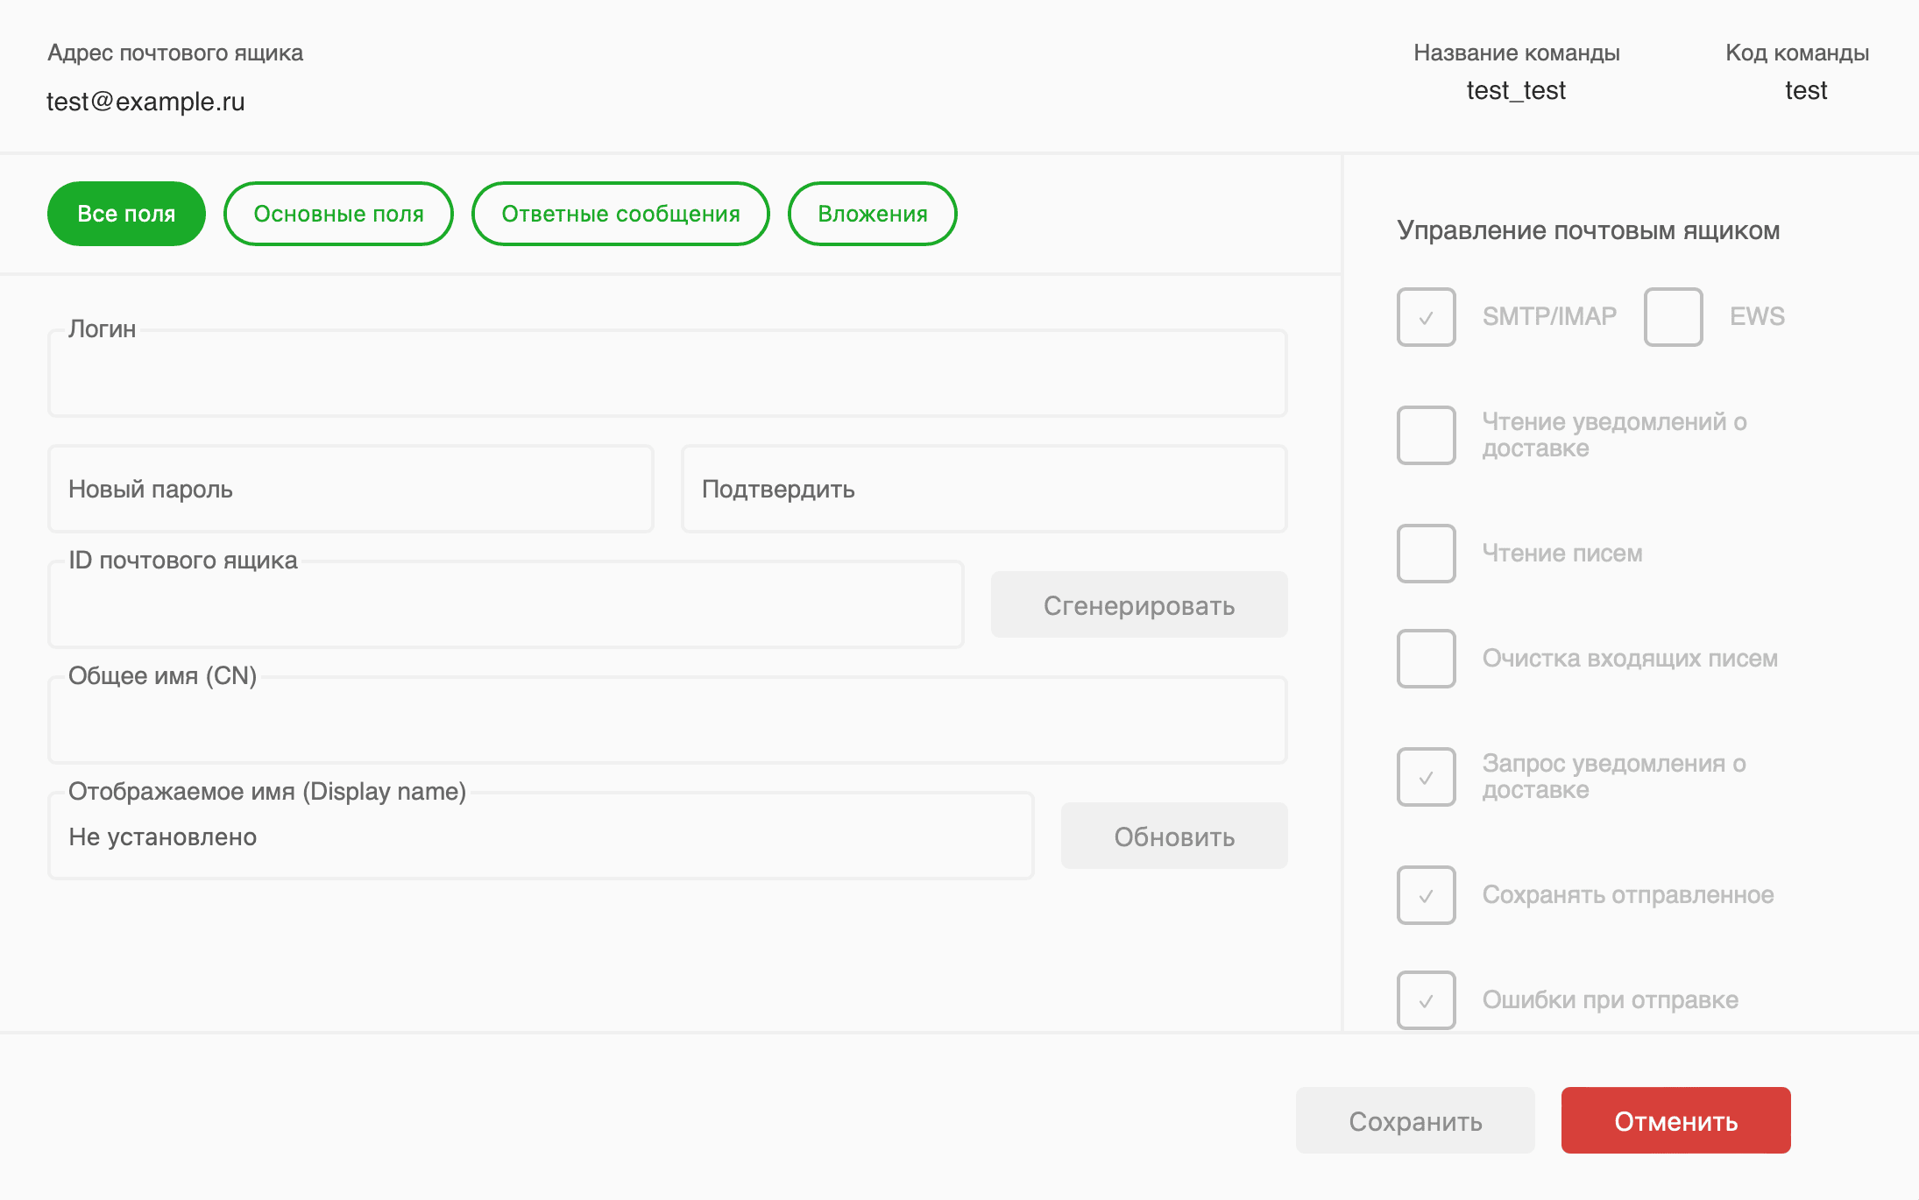Click into the Новый пароль field
This screenshot has width=1919, height=1200.
[x=351, y=489]
